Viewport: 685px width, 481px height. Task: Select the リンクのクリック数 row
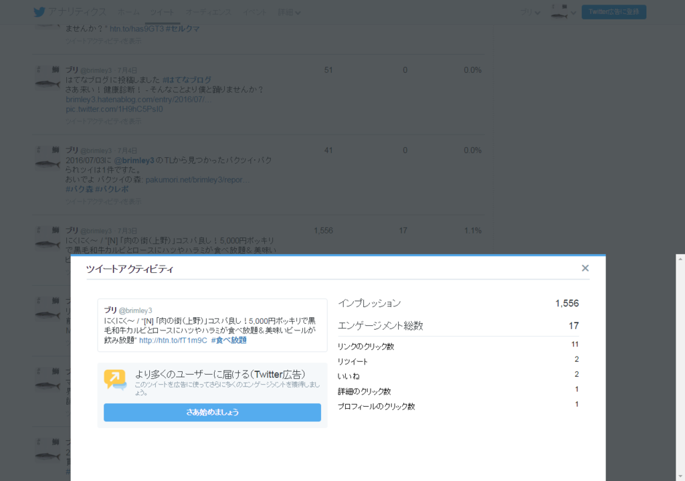point(458,346)
